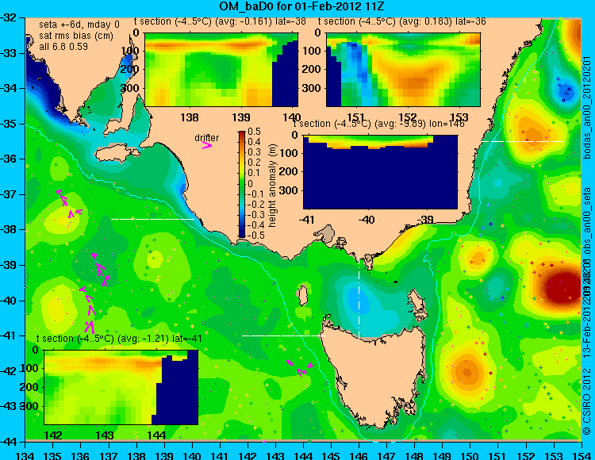Click the "-40" tick in lon=146 inset
This screenshot has width=595, height=460.
(367, 220)
